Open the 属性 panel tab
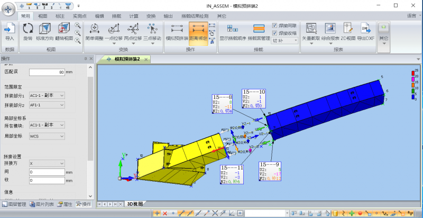The height and width of the screenshot is (218, 423). [x=65, y=204]
